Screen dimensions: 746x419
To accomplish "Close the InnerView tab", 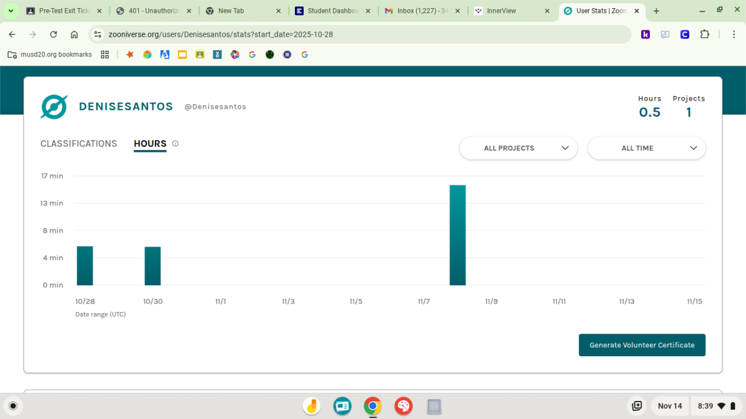I will [x=547, y=11].
